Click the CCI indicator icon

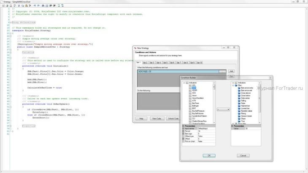[190, 119]
